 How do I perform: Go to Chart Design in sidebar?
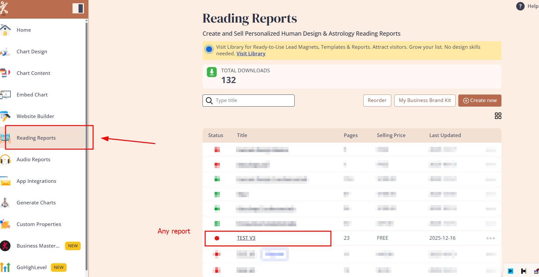[x=32, y=52]
